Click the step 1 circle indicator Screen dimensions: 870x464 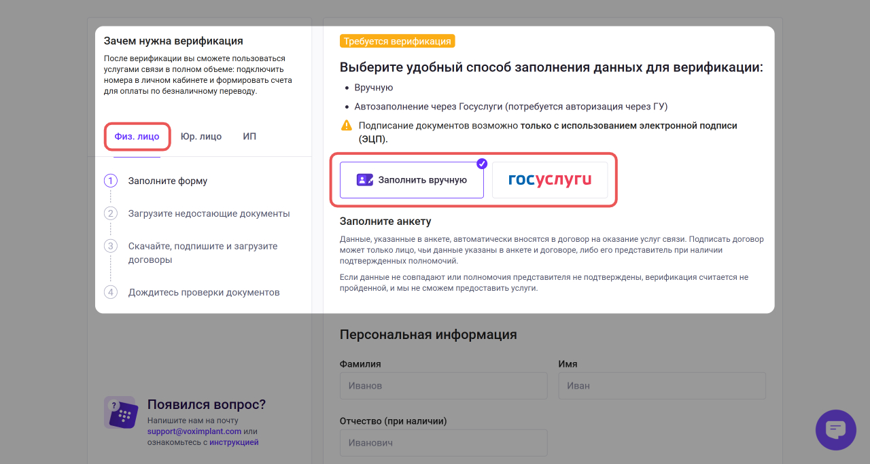click(111, 181)
